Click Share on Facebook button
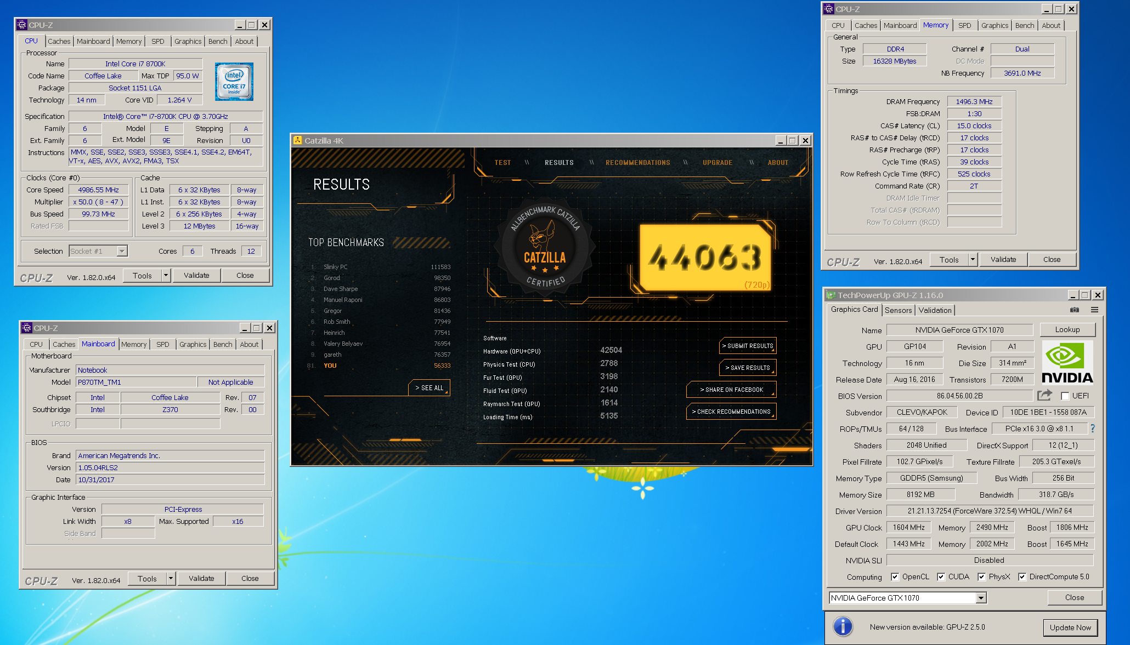 [731, 390]
